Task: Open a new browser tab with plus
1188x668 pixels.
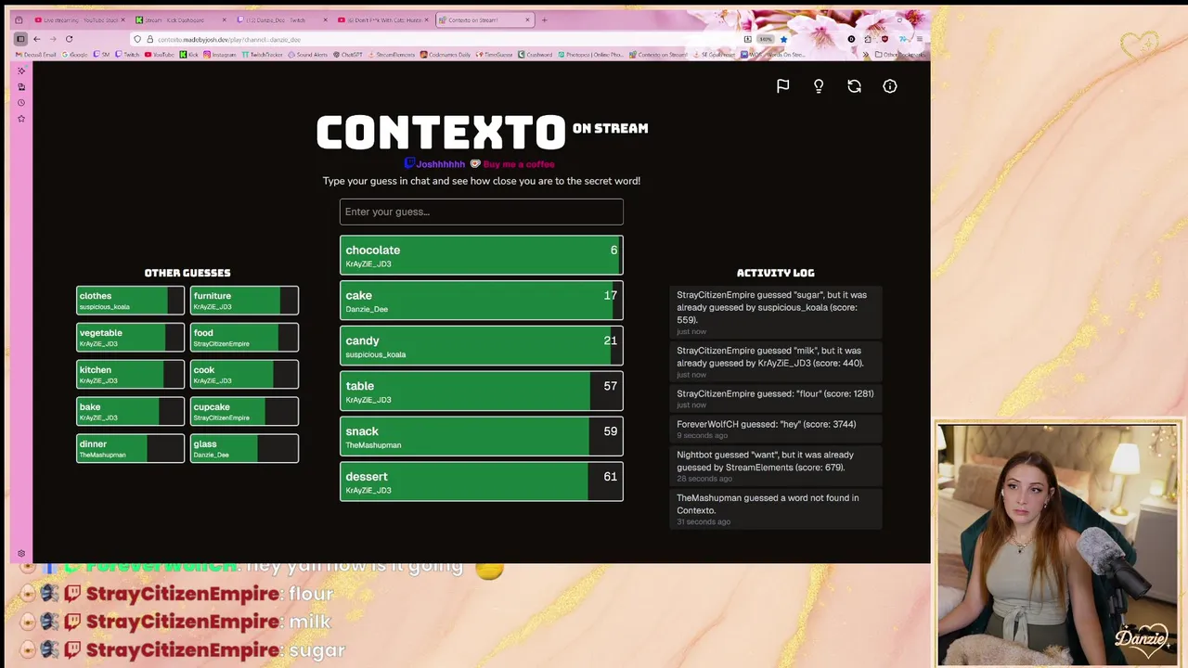Action: [x=544, y=19]
